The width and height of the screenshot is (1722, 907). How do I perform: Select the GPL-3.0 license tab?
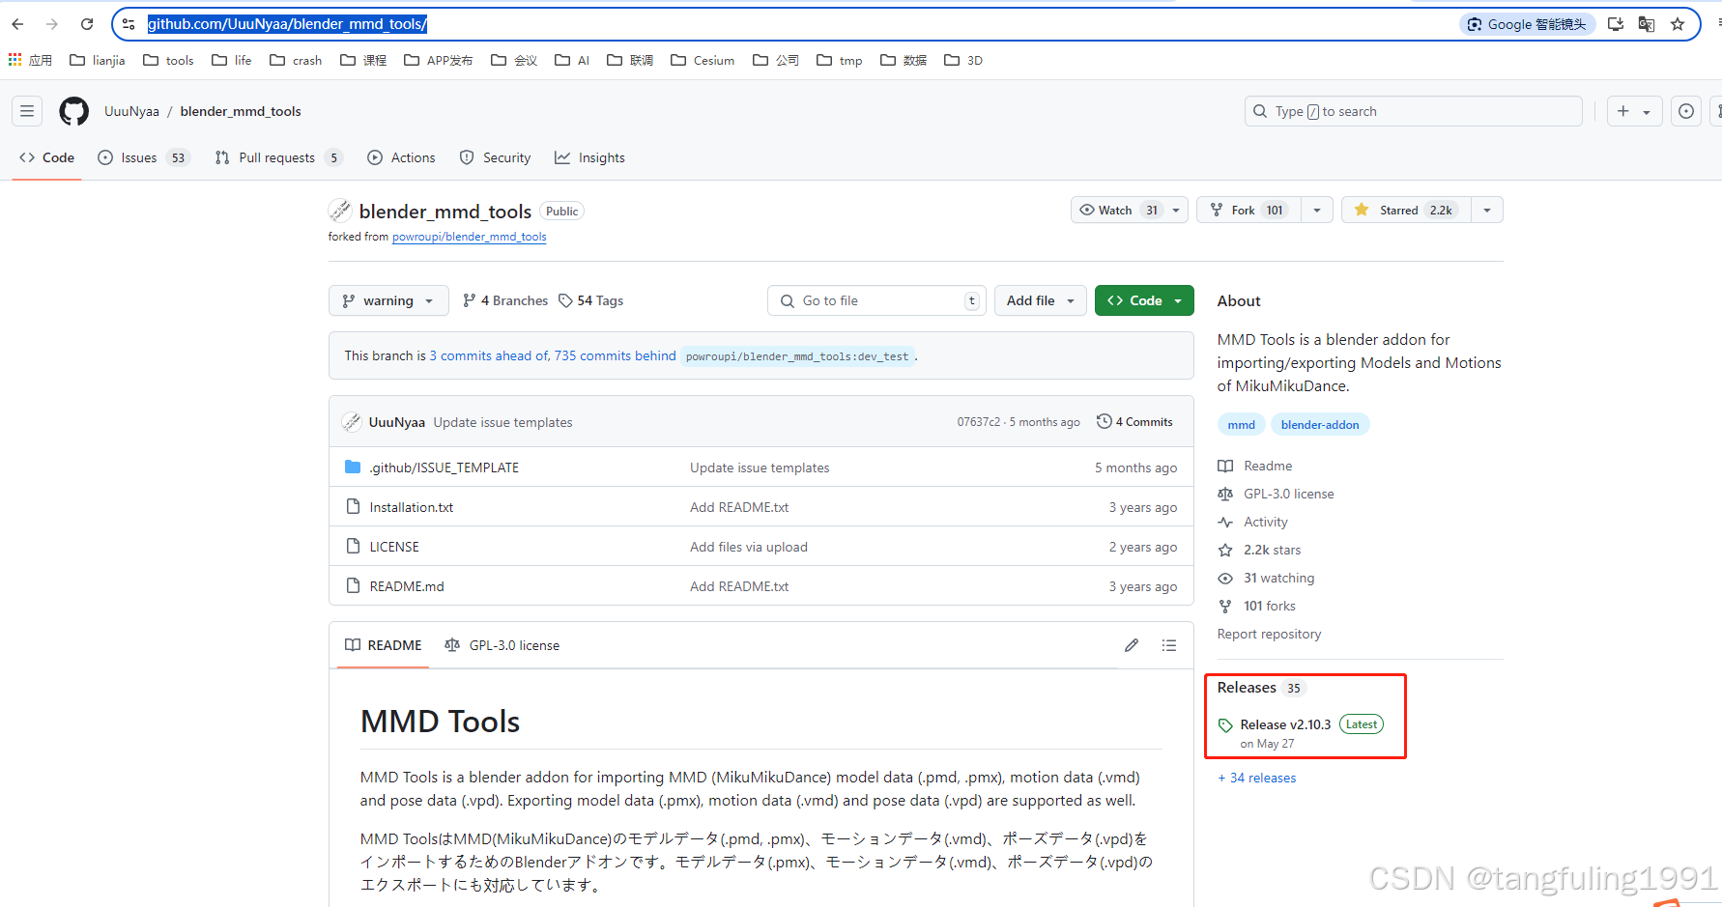tap(502, 645)
